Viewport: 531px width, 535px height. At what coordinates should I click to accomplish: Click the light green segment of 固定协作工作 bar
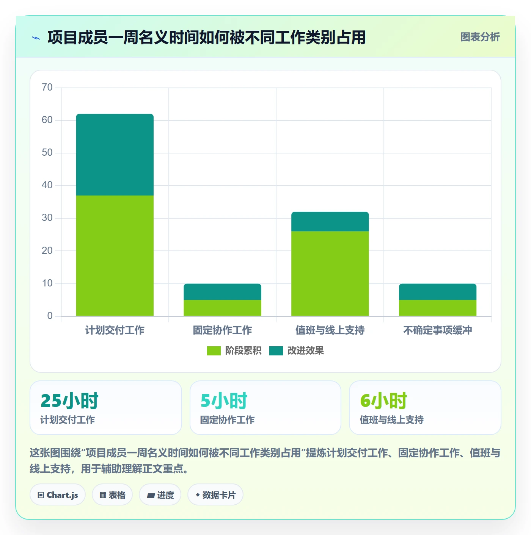223,308
